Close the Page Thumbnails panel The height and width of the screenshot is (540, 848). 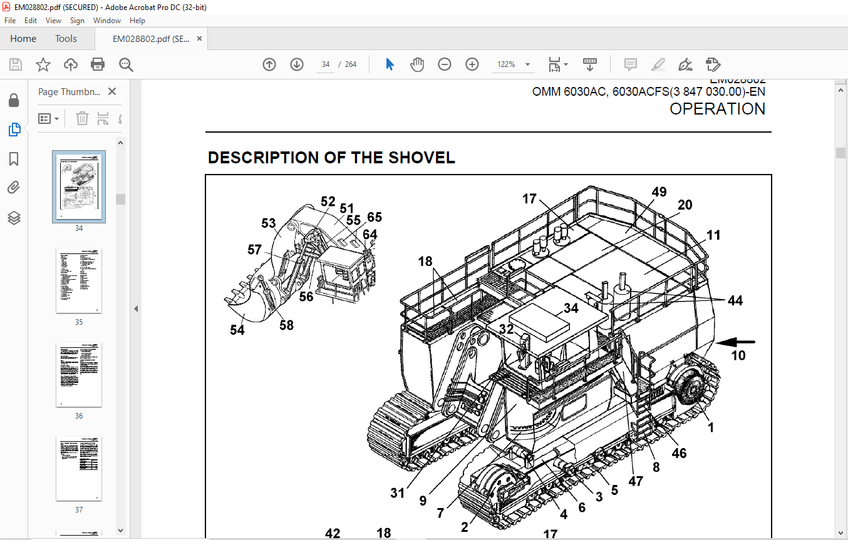click(112, 91)
